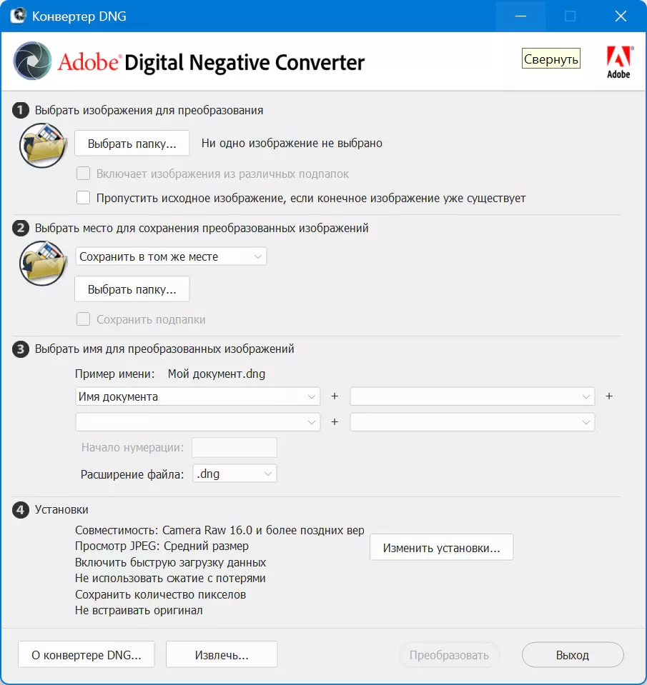This screenshot has height=685, width=647.
Task: Click the Извлечь button
Action: [x=222, y=654]
